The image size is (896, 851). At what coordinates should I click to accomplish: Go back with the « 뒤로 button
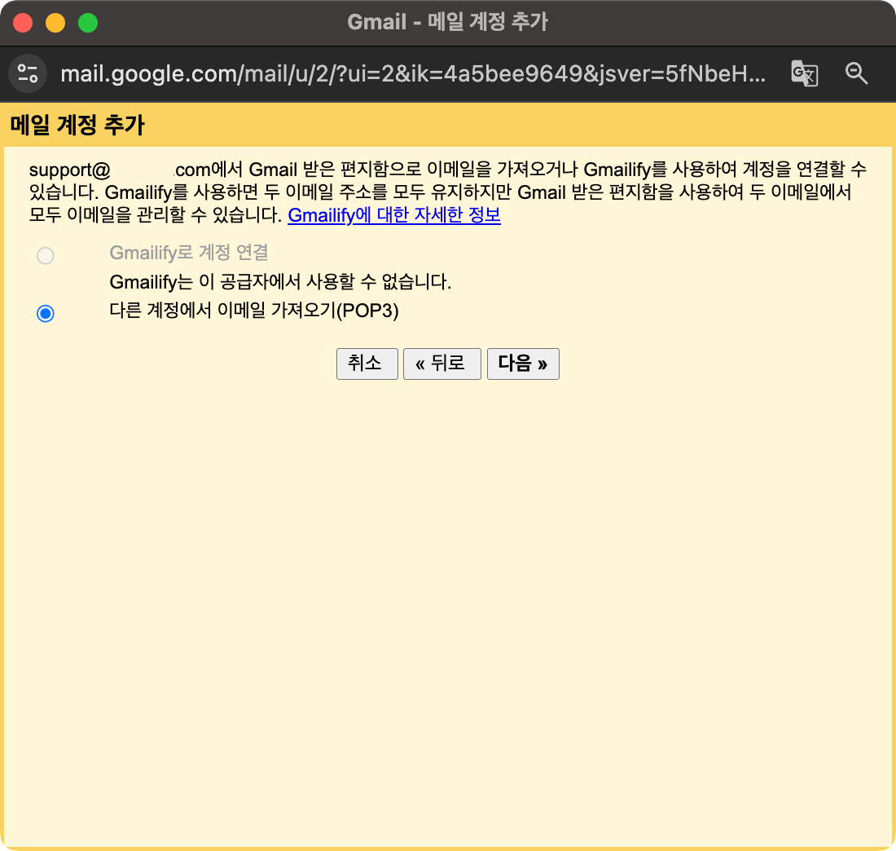(441, 364)
